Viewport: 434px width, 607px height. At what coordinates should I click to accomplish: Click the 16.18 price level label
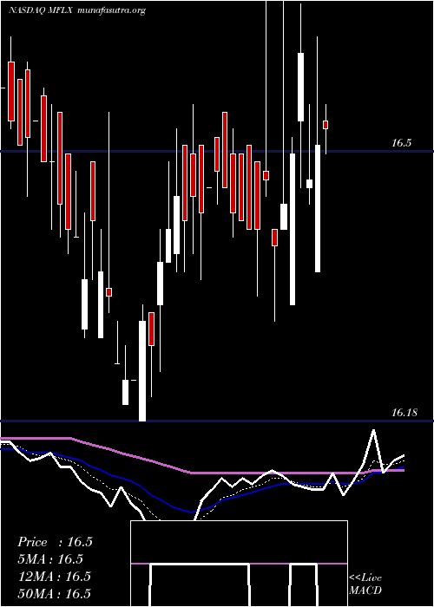point(404,413)
